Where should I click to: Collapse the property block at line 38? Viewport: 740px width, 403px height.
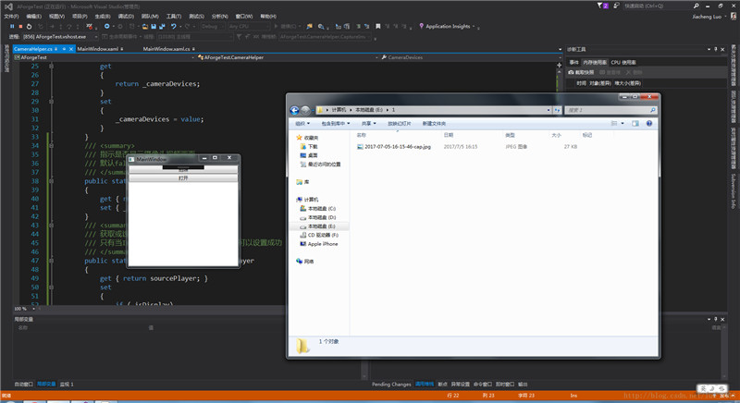[x=52, y=181]
